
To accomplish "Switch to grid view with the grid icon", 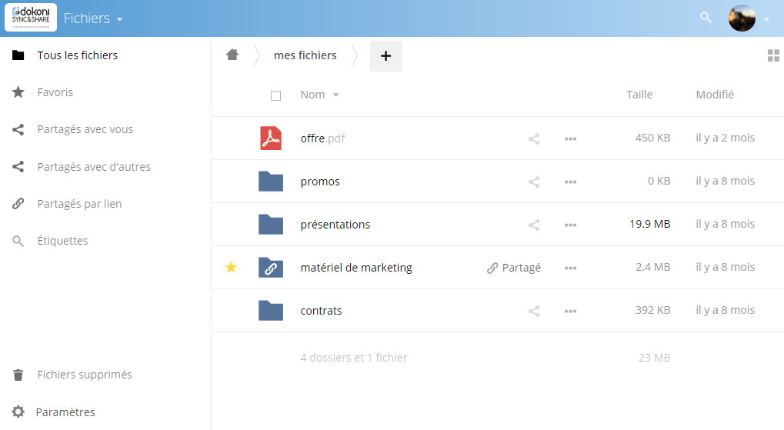I will click(x=773, y=55).
